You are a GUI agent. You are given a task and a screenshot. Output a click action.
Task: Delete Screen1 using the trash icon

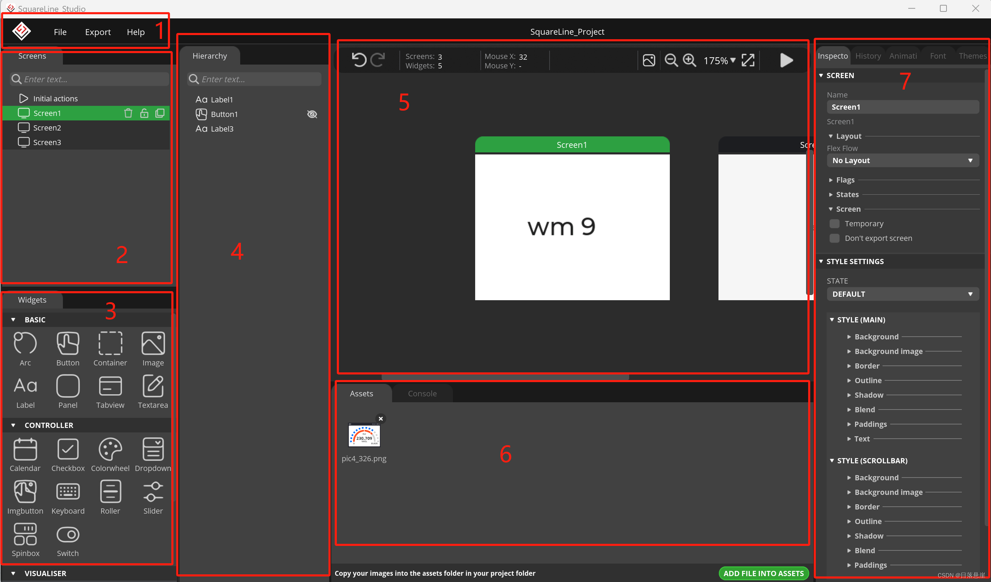pos(128,113)
